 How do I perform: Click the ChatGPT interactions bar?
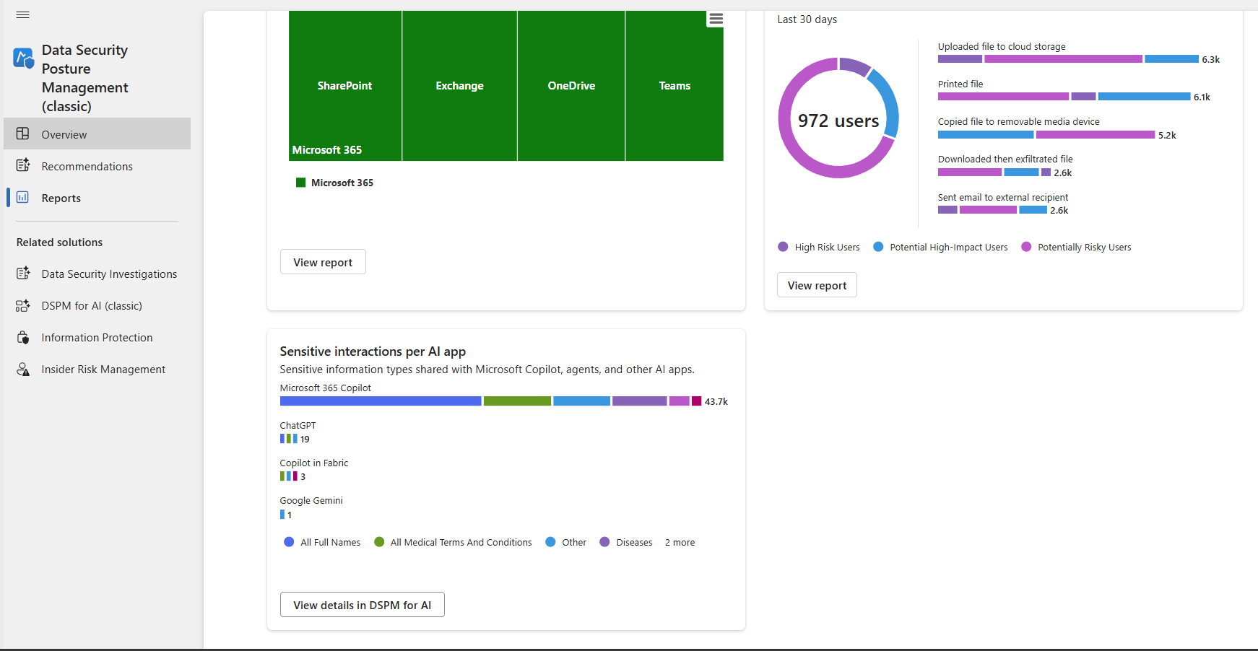(x=289, y=439)
